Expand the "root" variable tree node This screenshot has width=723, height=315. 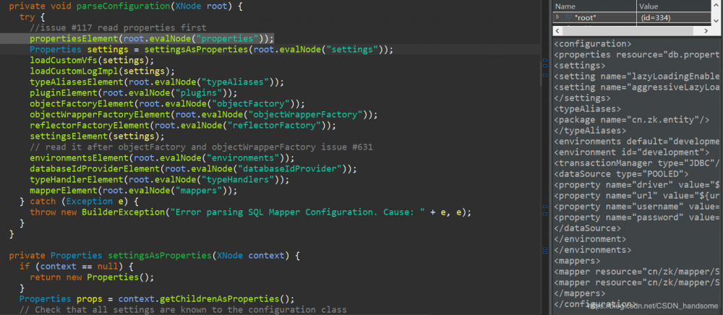pyautogui.click(x=558, y=17)
